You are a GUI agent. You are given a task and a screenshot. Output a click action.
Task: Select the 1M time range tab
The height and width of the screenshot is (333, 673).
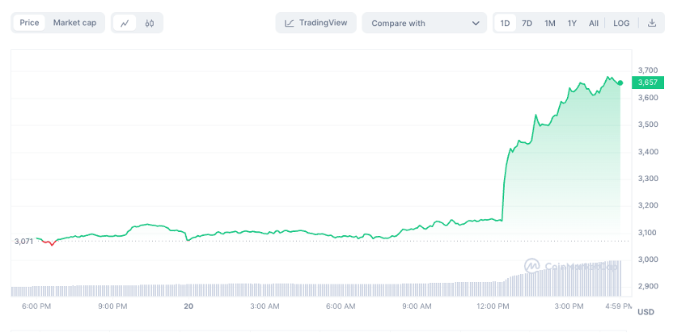tap(550, 23)
